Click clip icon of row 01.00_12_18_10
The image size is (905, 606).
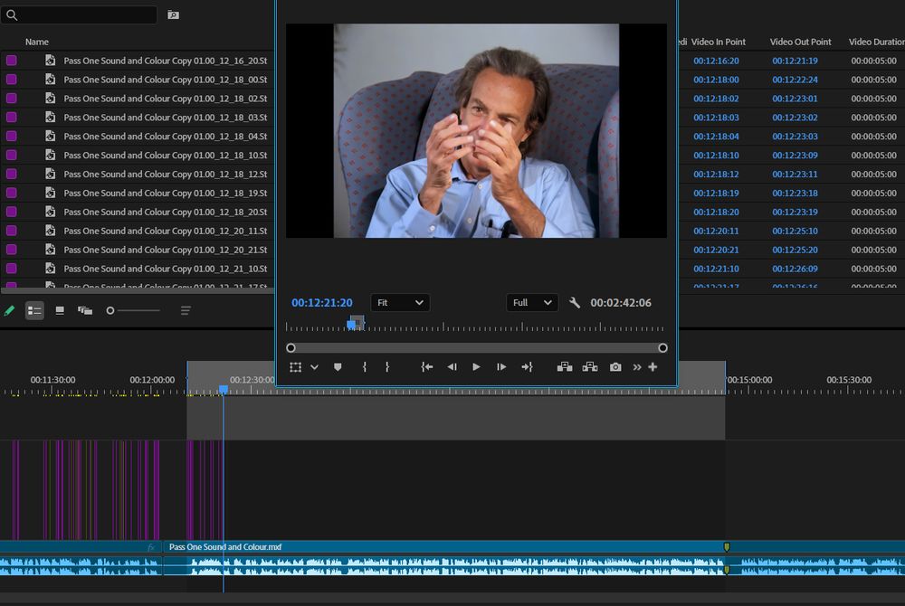50,155
